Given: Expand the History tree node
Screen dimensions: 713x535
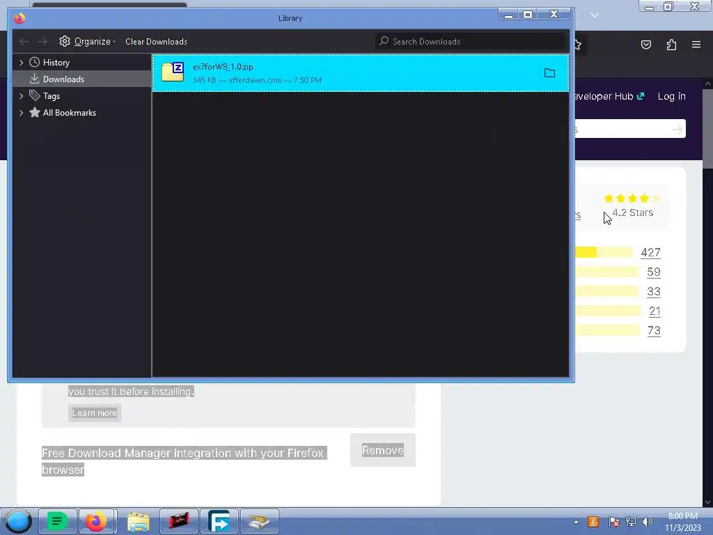Looking at the screenshot, I should [x=21, y=62].
